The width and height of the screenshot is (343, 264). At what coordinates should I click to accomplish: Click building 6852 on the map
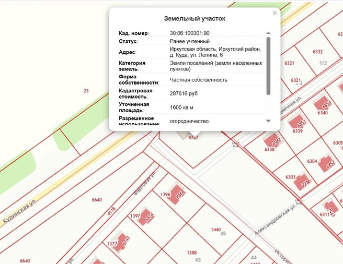point(327,163)
